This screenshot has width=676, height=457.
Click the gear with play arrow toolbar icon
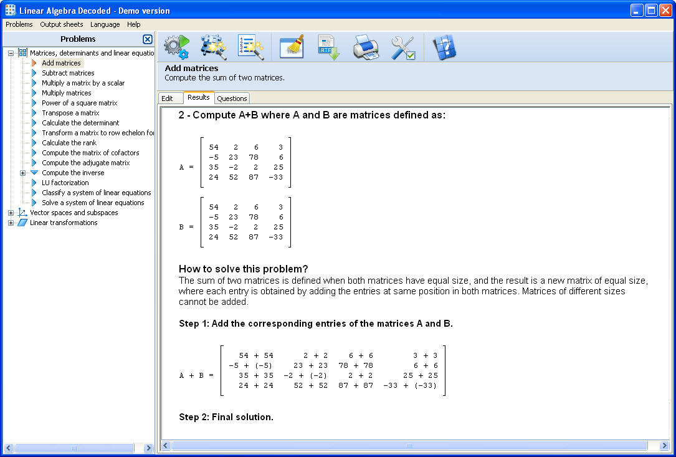tap(177, 47)
